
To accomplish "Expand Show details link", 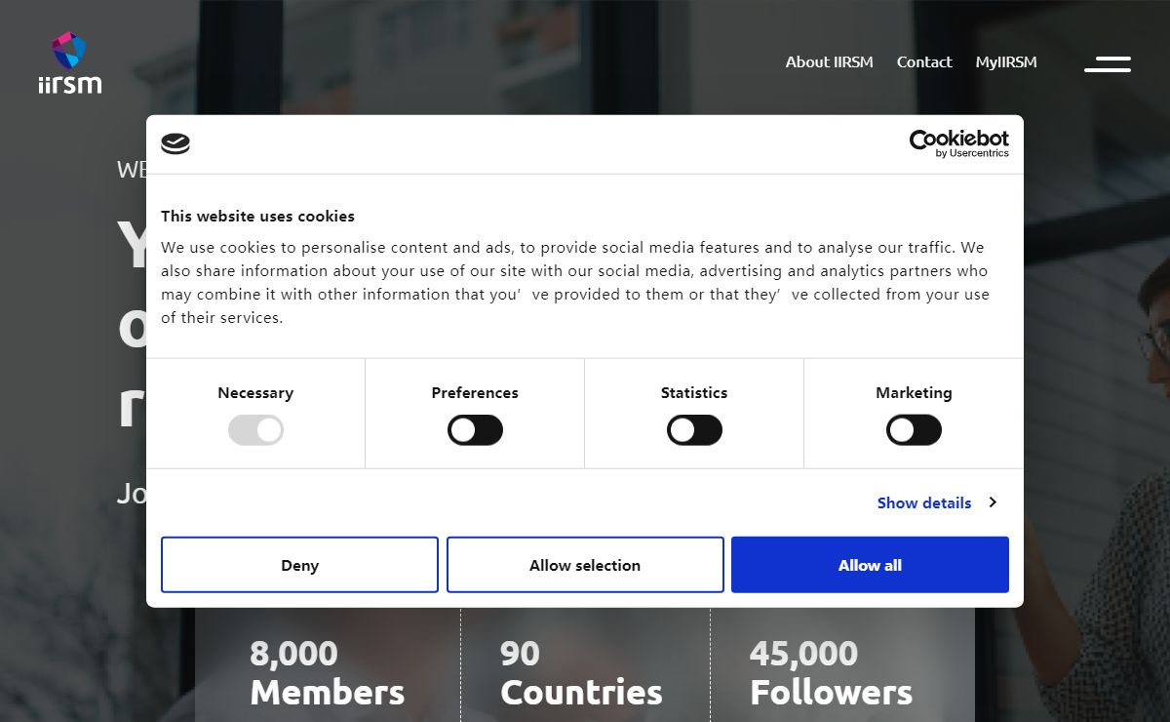I will (924, 502).
